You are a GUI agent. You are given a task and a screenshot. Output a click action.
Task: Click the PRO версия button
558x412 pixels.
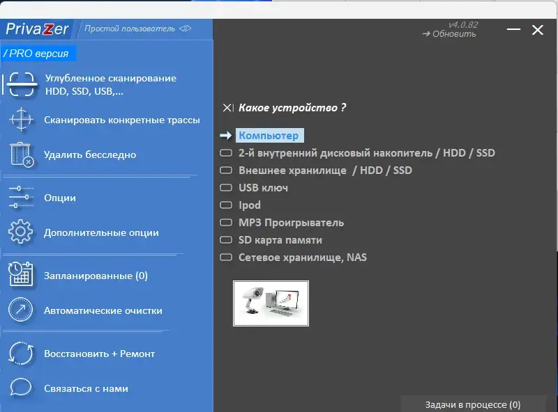[x=38, y=54]
